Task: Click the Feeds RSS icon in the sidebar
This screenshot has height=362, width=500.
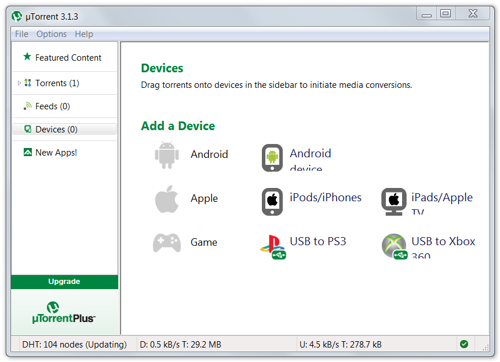Action: click(28, 106)
